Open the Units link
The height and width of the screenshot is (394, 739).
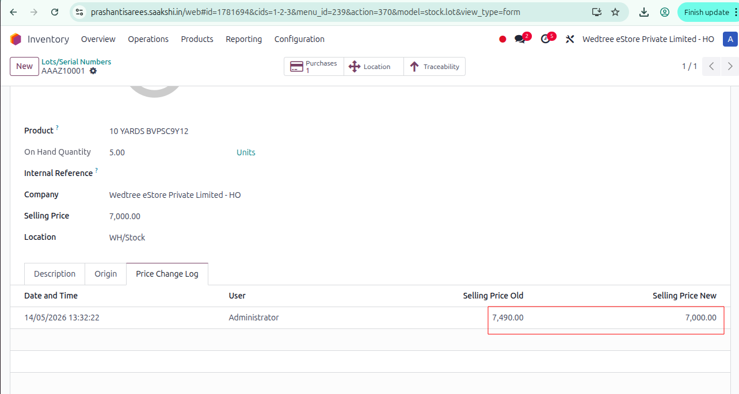[x=246, y=152]
